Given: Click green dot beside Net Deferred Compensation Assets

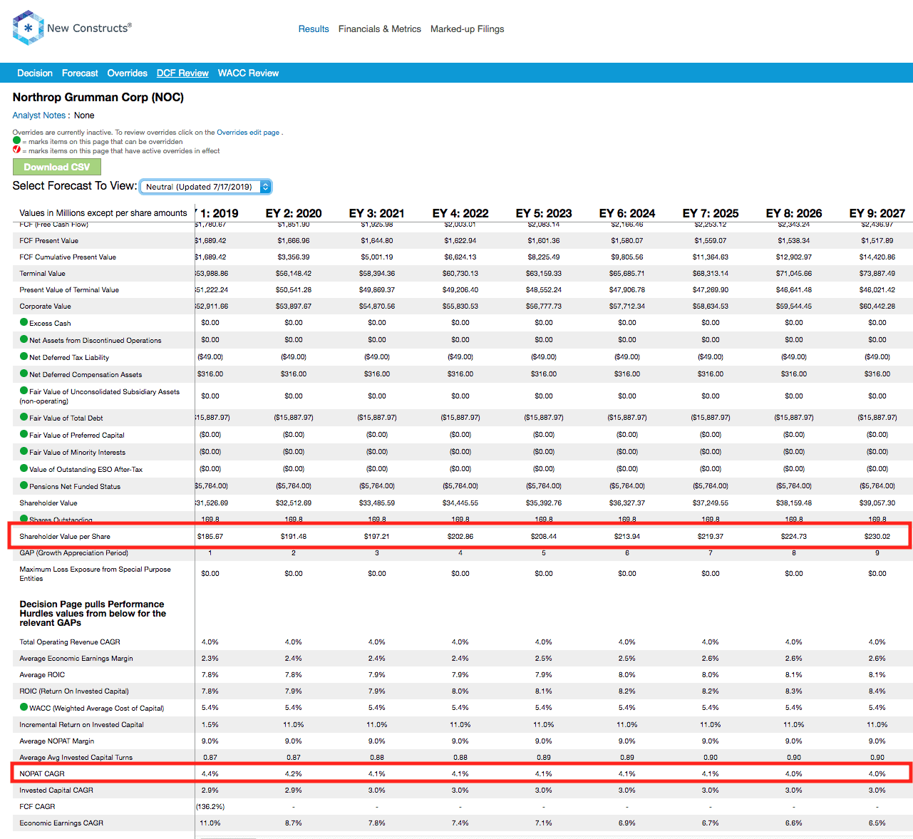Looking at the screenshot, I should [24, 374].
